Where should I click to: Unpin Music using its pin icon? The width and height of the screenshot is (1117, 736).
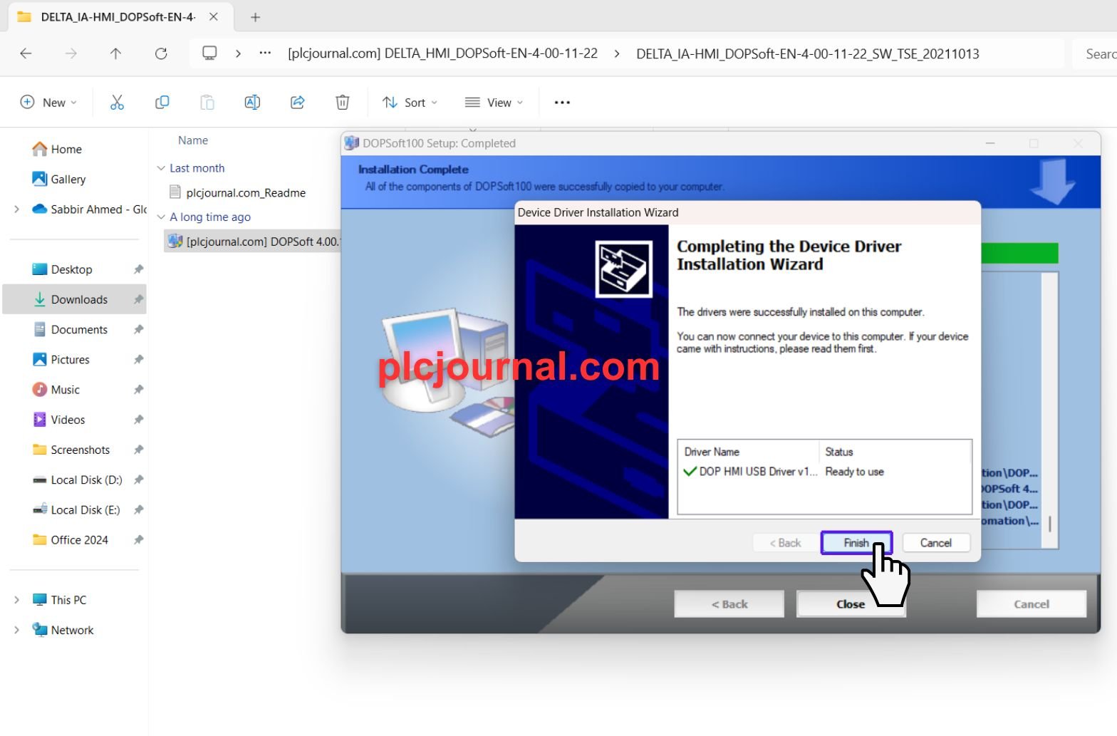(x=138, y=389)
